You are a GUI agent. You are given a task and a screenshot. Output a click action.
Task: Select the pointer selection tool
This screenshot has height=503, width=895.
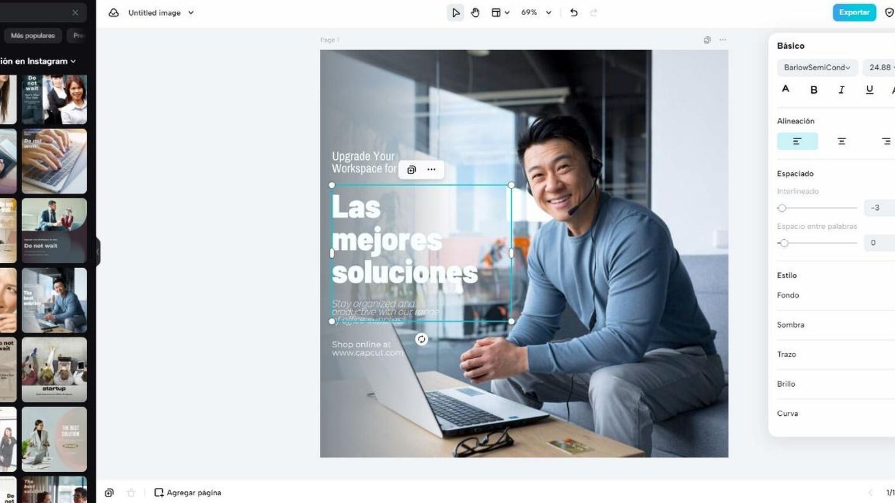click(455, 12)
